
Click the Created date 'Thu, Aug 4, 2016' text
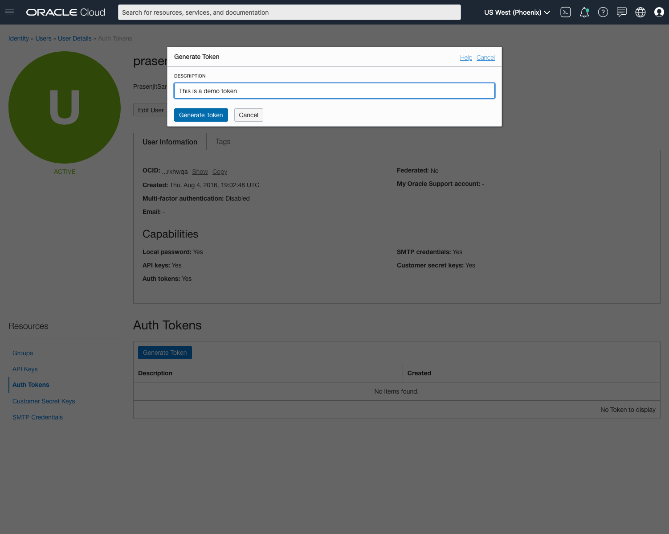201,185
